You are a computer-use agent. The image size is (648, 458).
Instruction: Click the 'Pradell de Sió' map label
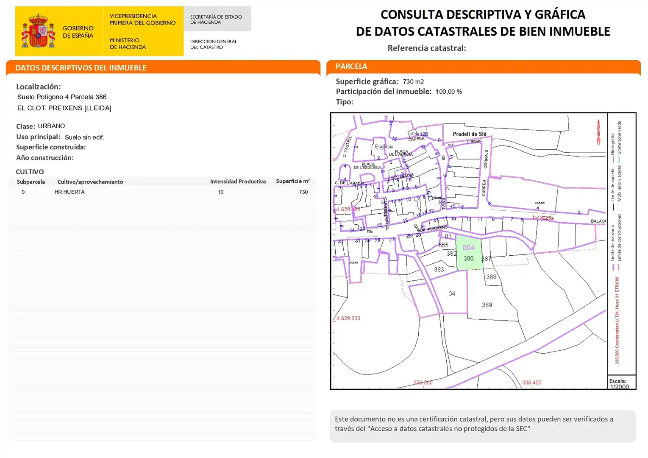click(470, 134)
